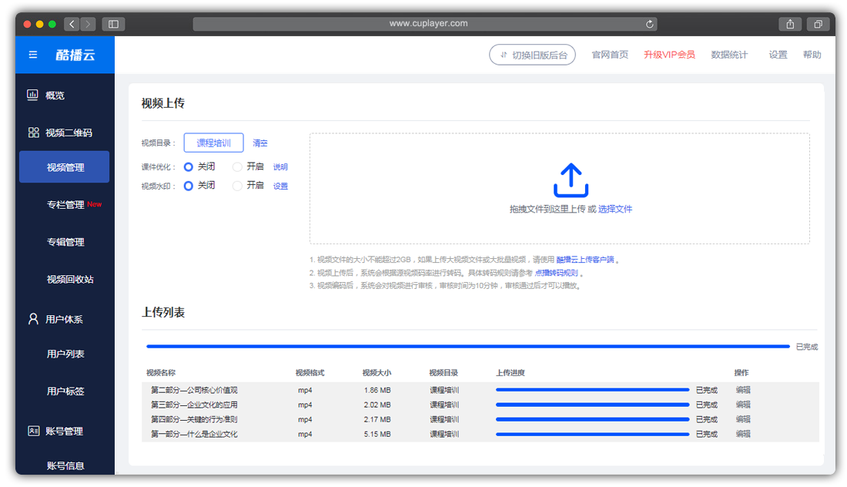Click the 账号管理 card icon
This screenshot has width=847, height=487.
click(33, 431)
